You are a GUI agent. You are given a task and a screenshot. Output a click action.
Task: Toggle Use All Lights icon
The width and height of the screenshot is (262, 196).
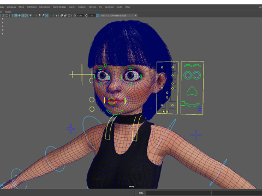(31, 15)
